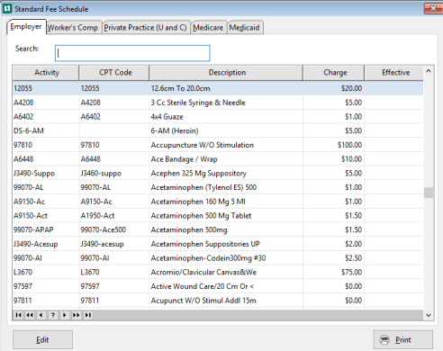Select Acetaminophen Suppositories UP row

(218, 244)
